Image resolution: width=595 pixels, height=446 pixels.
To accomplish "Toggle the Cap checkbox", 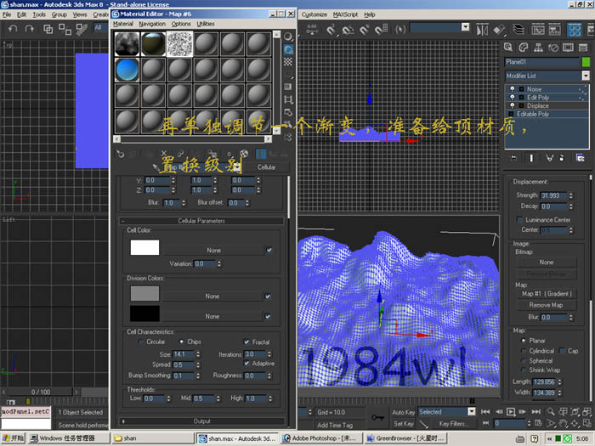I will (x=562, y=351).
